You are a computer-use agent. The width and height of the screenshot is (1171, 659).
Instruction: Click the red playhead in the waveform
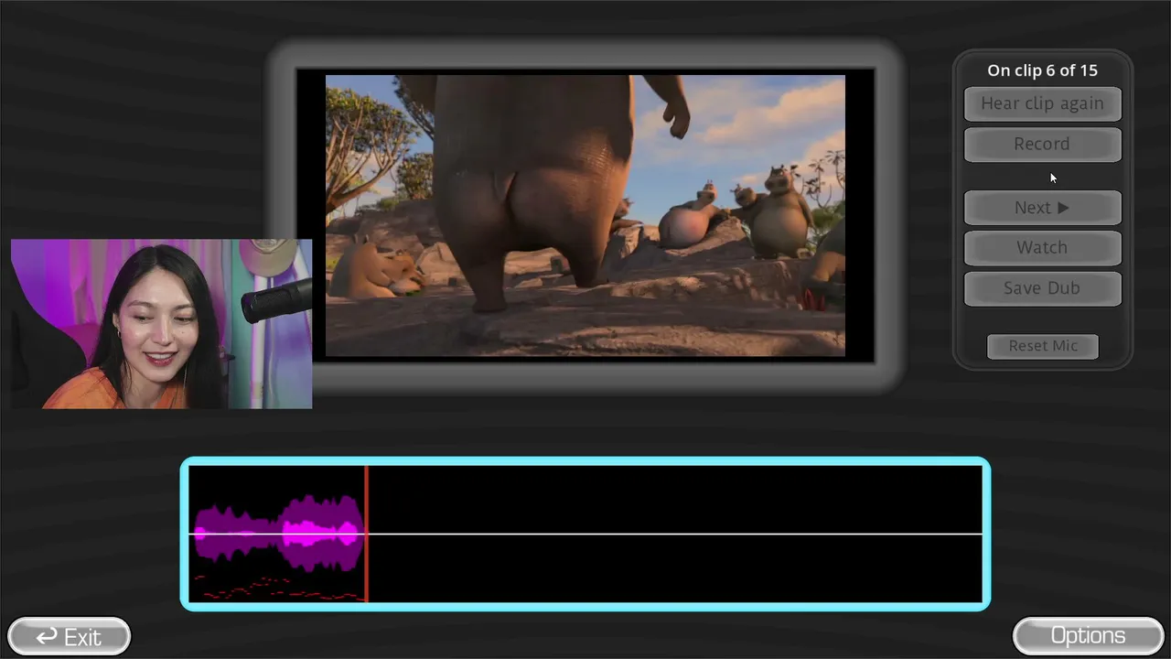point(367,534)
